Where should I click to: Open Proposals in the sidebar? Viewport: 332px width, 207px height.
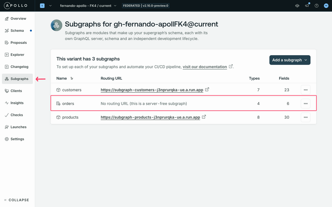17,43
